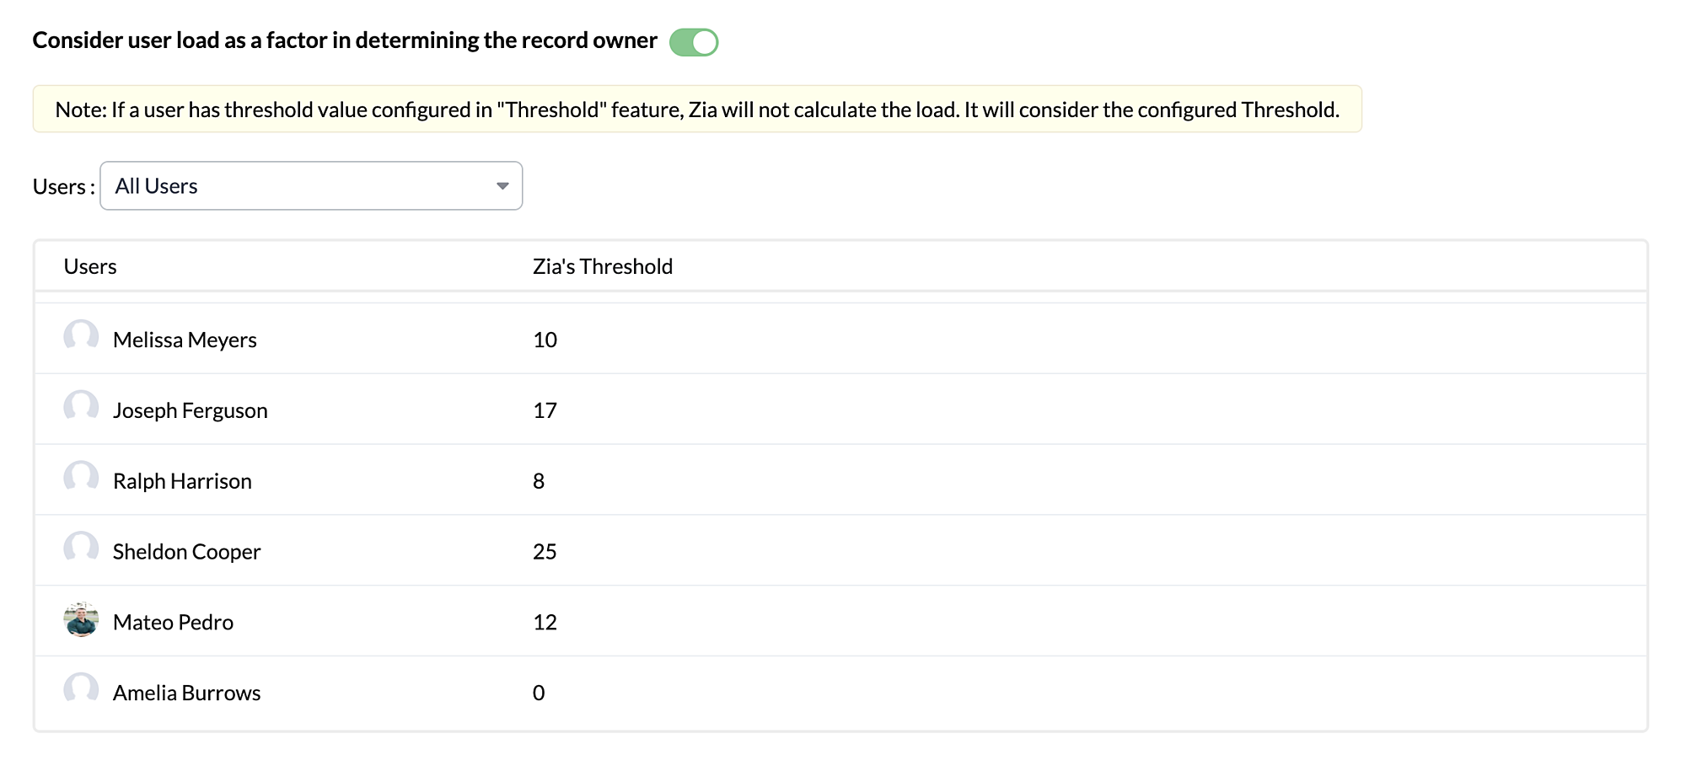Screen dimensions: 1686x771
Task: Click Joseph Ferguson's threshold value 17
Action: [545, 411]
